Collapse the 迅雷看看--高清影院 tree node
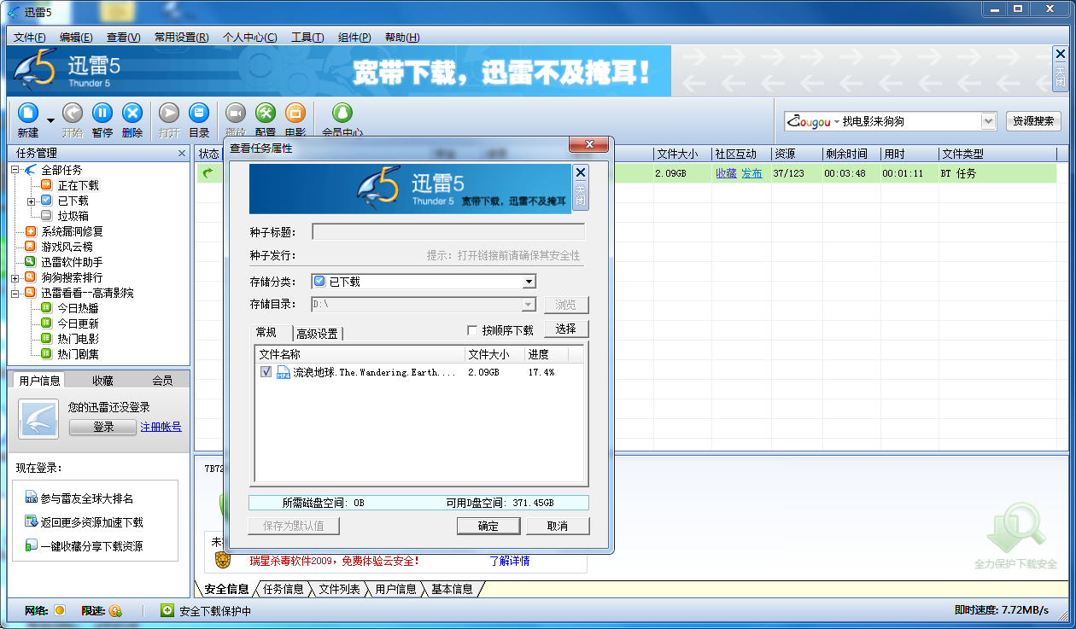 point(15,294)
